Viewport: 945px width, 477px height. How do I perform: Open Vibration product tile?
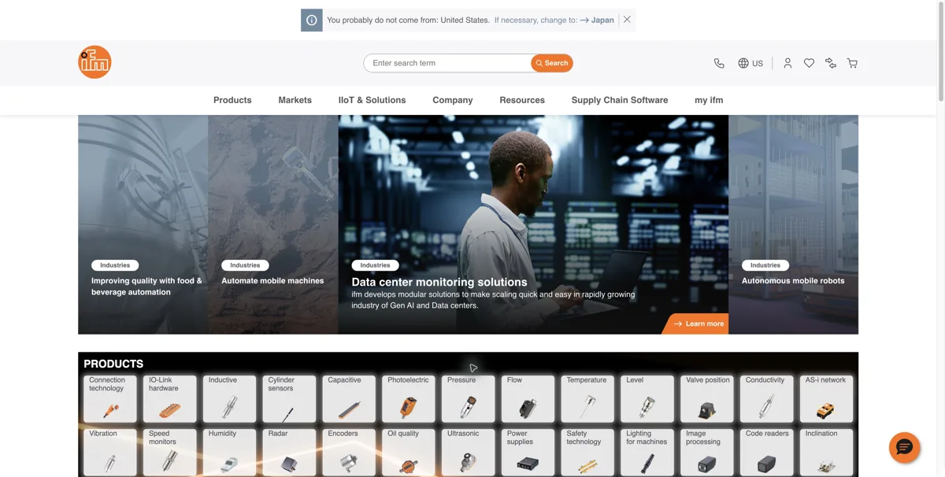pyautogui.click(x=110, y=452)
